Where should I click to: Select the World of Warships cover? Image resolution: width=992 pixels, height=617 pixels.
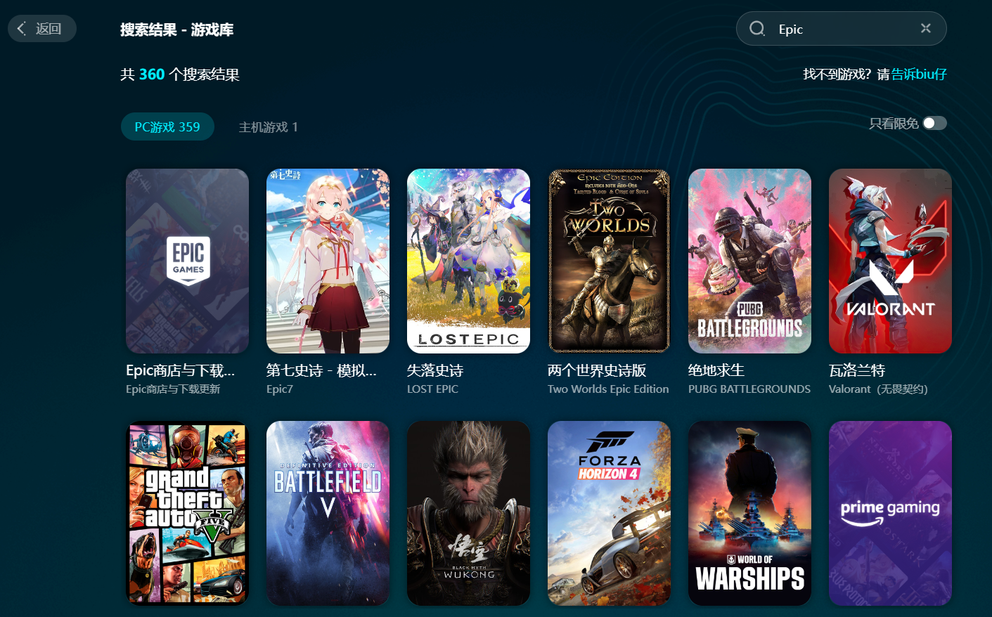click(749, 513)
